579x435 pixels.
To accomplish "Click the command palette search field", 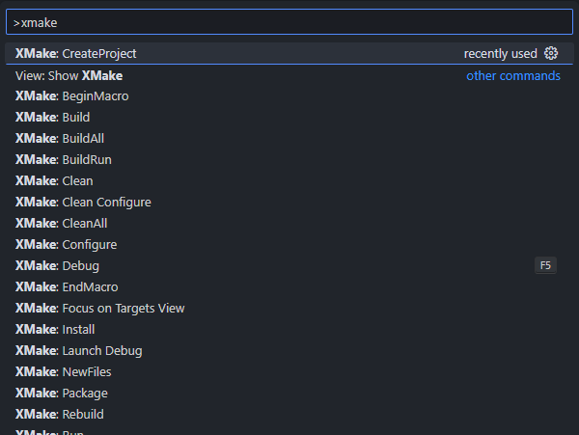I will [289, 22].
